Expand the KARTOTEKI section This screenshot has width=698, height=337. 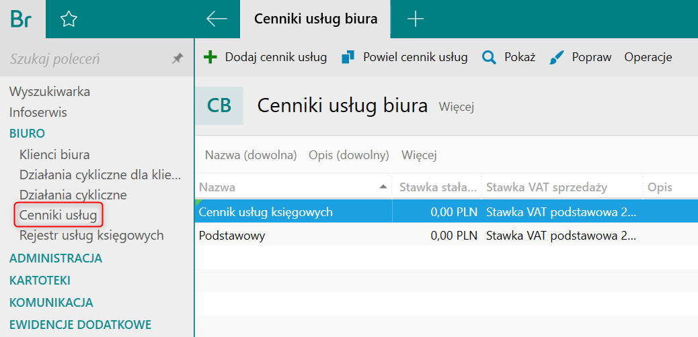(40, 281)
